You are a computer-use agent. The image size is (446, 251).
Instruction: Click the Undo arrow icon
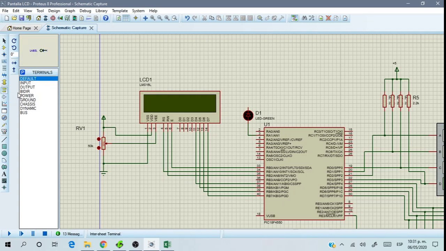187,18
